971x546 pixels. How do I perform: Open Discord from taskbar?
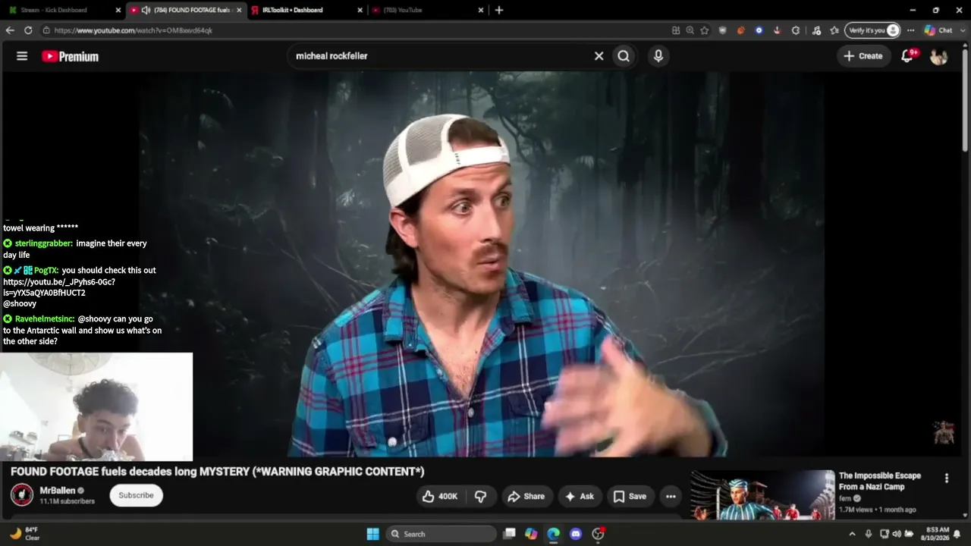pos(575,534)
